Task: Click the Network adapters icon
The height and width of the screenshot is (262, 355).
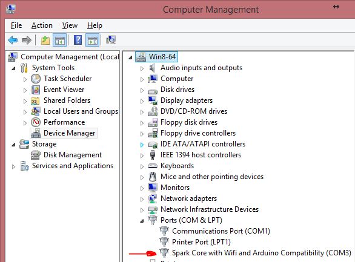Action: point(153,198)
